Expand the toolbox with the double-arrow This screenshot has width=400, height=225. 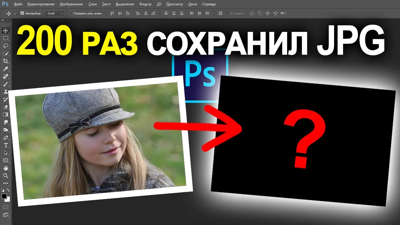point(2,20)
